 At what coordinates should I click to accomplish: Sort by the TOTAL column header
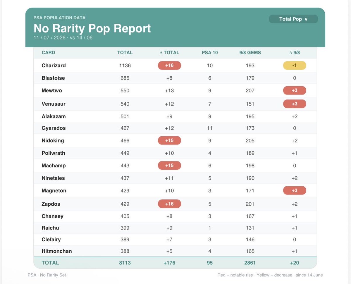[125, 53]
